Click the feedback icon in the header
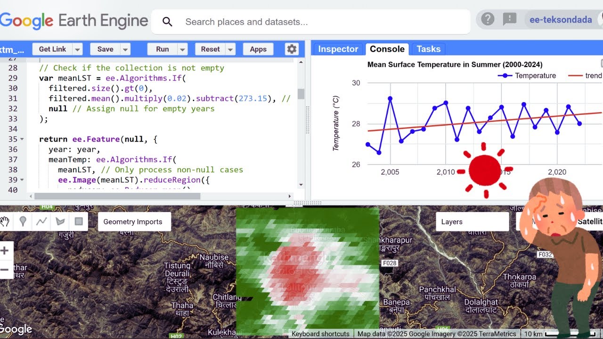The height and width of the screenshot is (339, 603). tap(510, 19)
